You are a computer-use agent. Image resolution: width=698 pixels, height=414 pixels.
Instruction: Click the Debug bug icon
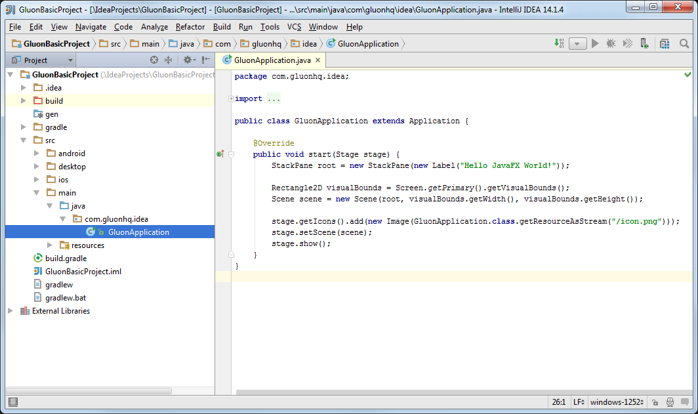click(611, 43)
